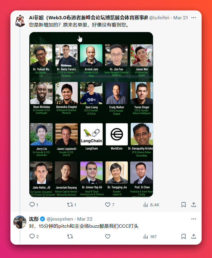Open 沈彤's profile avatar
Viewport: 212px width, 258px height.
(20, 222)
